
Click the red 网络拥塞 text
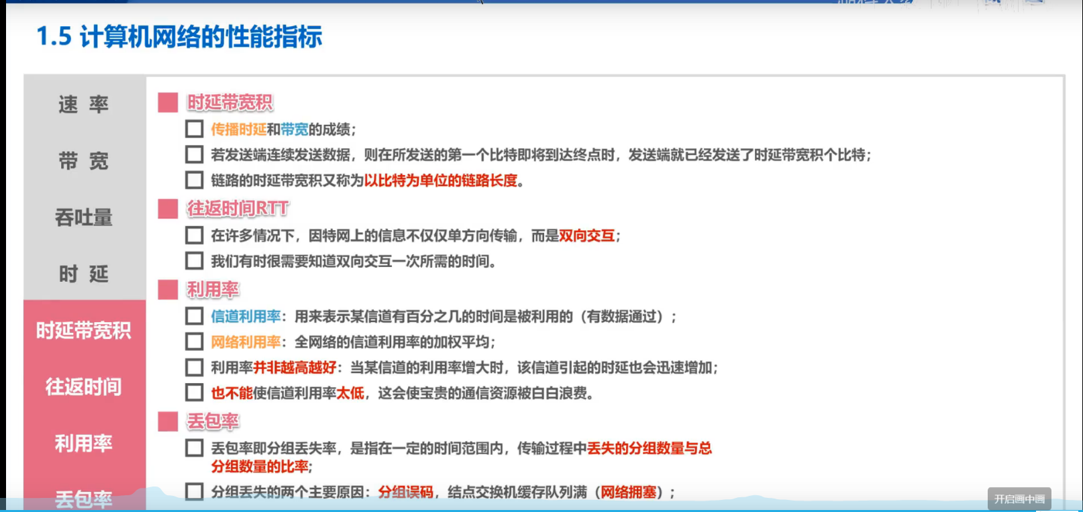[x=628, y=493]
